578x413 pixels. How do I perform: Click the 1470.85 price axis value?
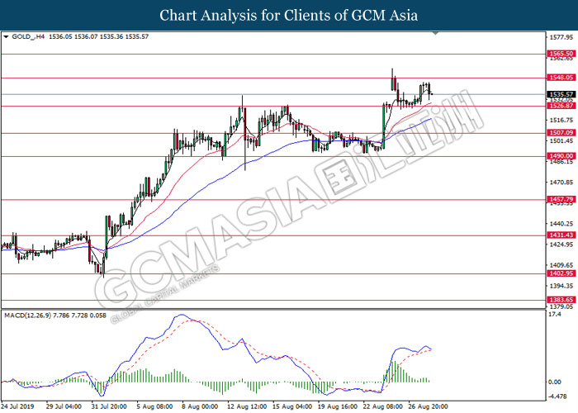tap(561, 183)
